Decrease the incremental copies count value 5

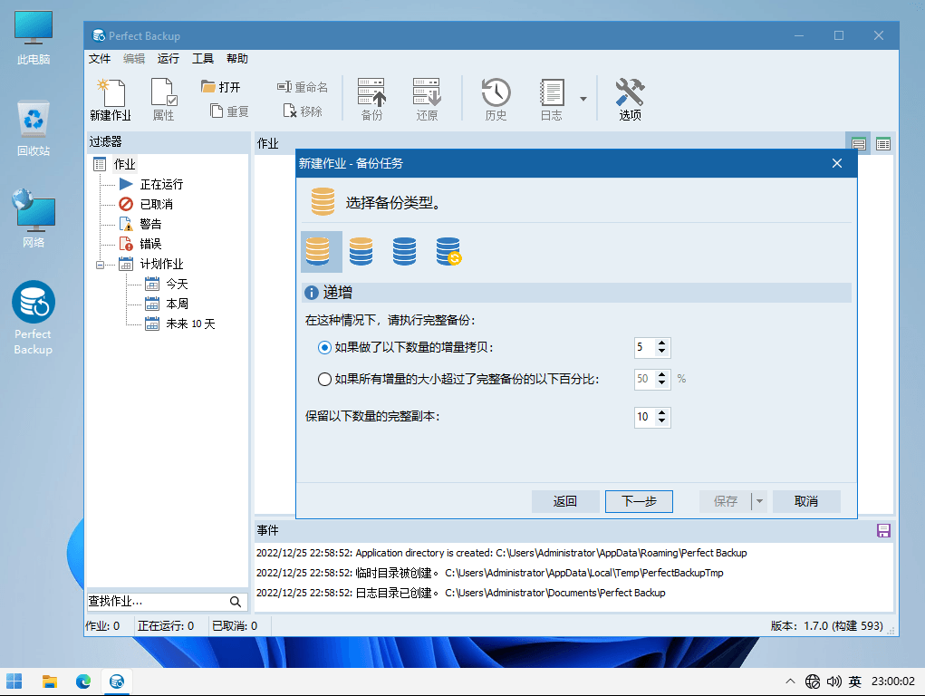pyautogui.click(x=662, y=352)
